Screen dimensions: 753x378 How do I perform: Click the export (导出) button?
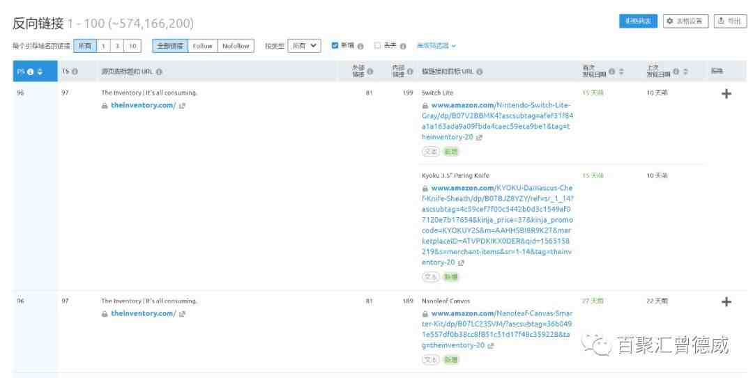coord(730,21)
